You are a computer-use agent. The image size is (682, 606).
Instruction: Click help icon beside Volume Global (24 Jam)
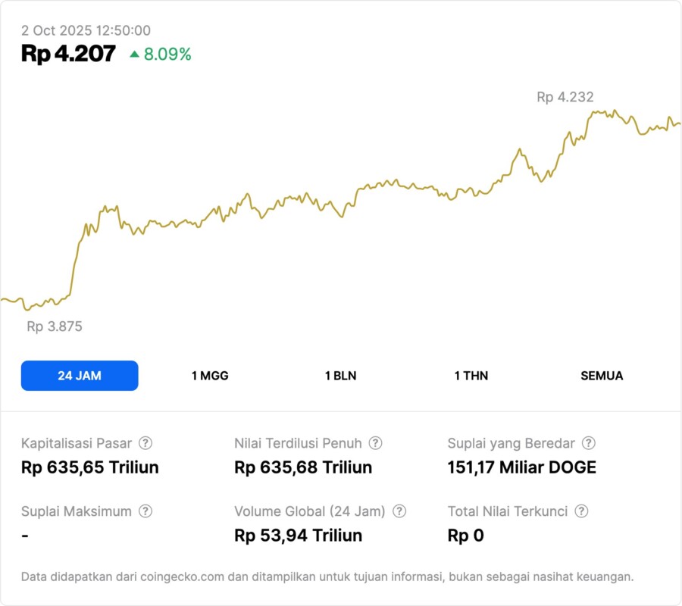pos(399,511)
